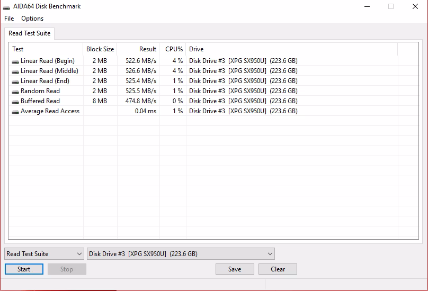This screenshot has width=428, height=291.
Task: Click the disabled Stop button
Action: (67, 269)
